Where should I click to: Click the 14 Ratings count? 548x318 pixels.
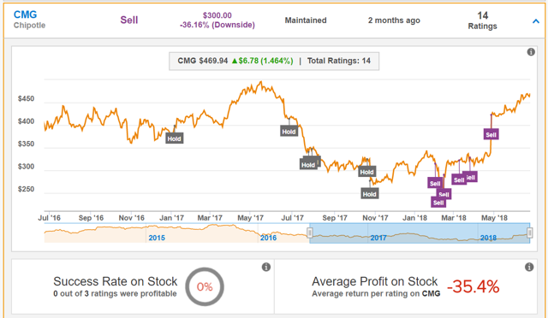click(x=482, y=21)
